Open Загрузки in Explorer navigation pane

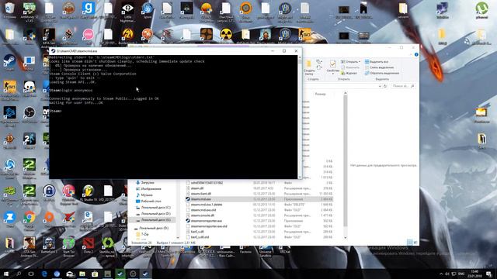[x=145, y=183]
